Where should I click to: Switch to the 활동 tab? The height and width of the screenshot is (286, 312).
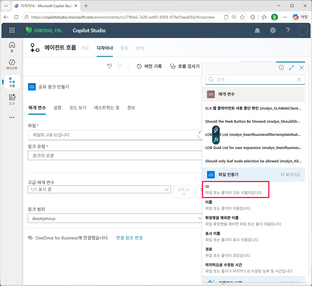pyautogui.click(x=124, y=48)
